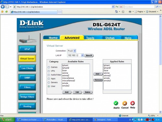Switch to the Tools tab
The height and width of the screenshot is (122, 162).
90,38
